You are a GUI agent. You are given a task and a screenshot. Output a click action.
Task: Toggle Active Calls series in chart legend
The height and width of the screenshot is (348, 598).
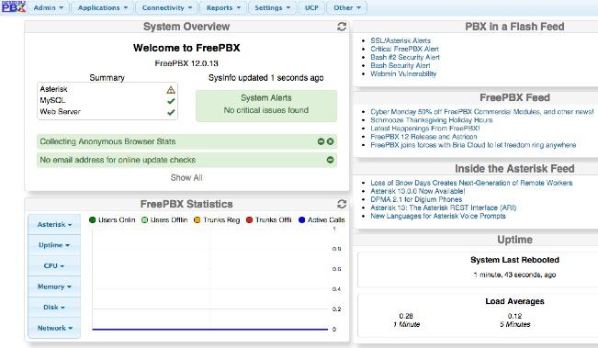point(322,220)
